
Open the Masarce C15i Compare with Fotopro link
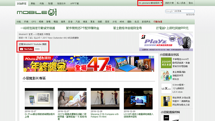(105, 115)
